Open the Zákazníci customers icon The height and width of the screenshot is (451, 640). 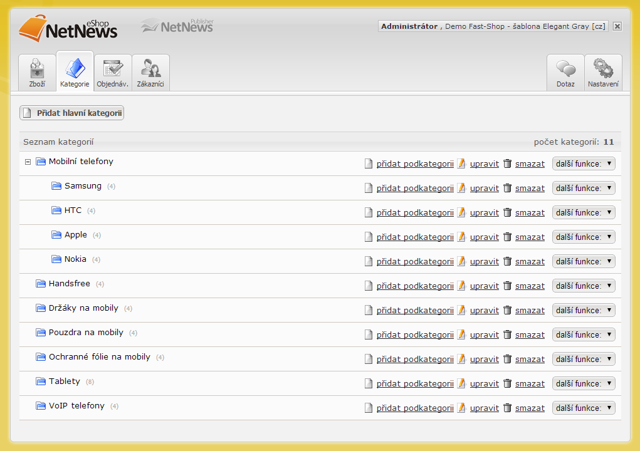(150, 68)
